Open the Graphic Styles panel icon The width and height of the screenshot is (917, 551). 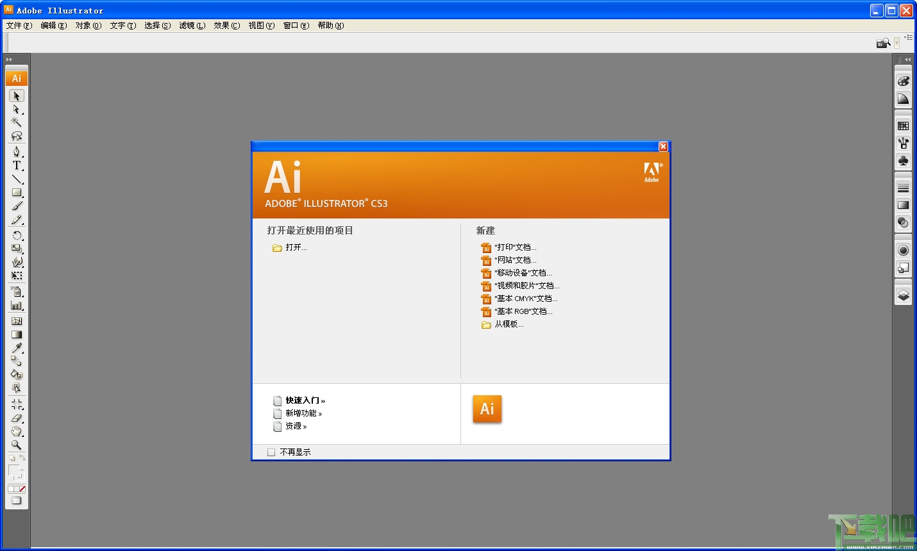click(903, 267)
